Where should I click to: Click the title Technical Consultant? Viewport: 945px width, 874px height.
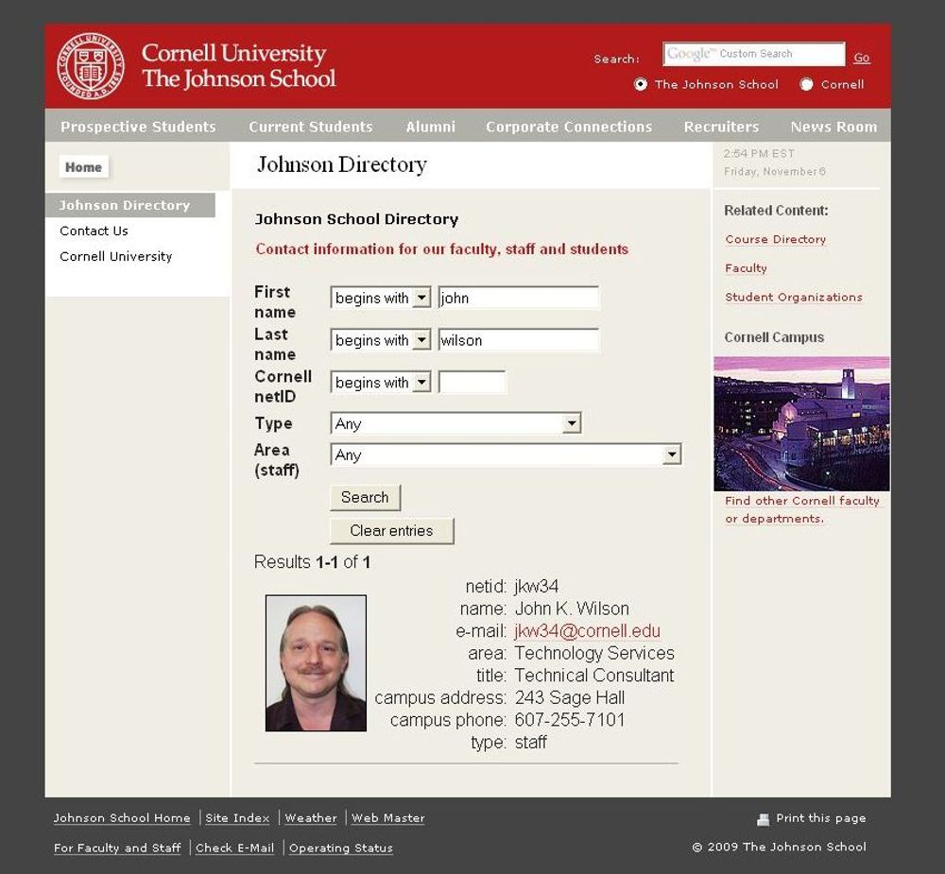point(594,675)
